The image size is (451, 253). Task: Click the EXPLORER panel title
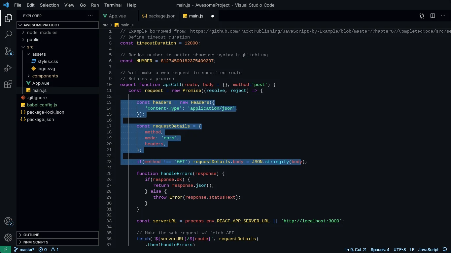point(32,16)
